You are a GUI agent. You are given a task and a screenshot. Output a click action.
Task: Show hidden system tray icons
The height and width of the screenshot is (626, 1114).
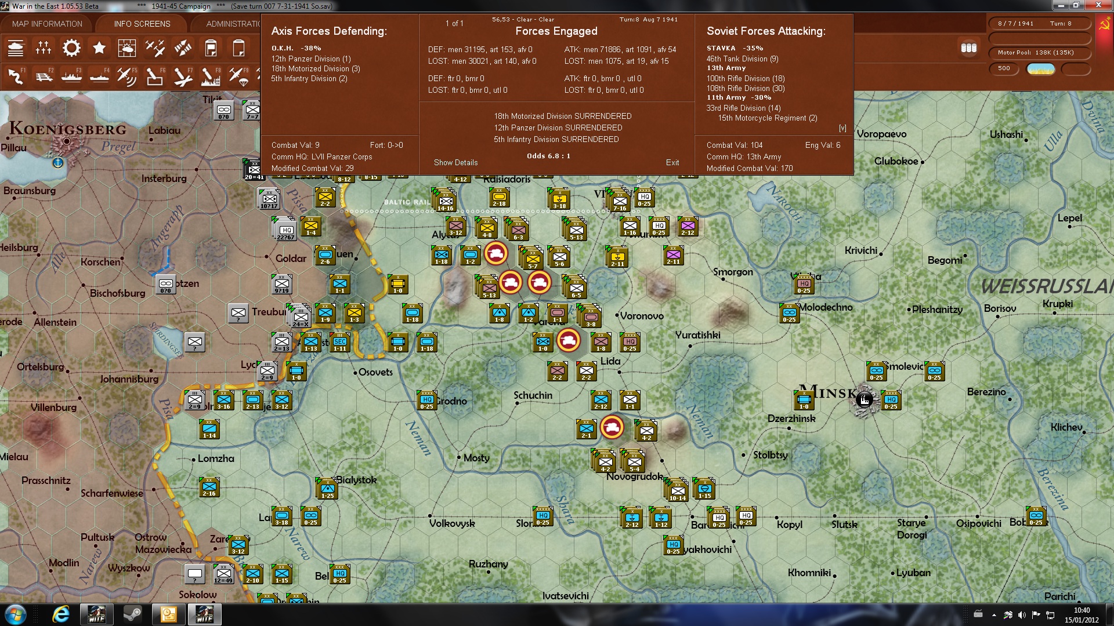tap(994, 615)
